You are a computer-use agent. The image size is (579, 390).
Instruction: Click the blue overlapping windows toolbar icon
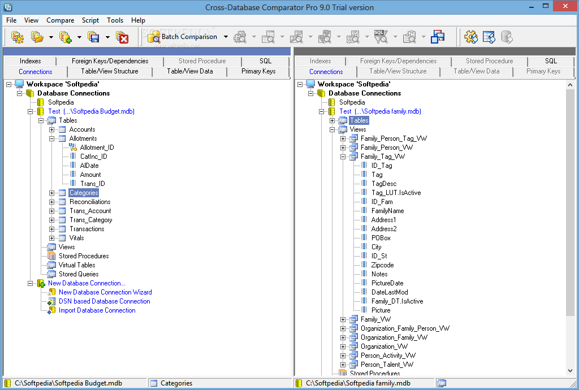438,37
